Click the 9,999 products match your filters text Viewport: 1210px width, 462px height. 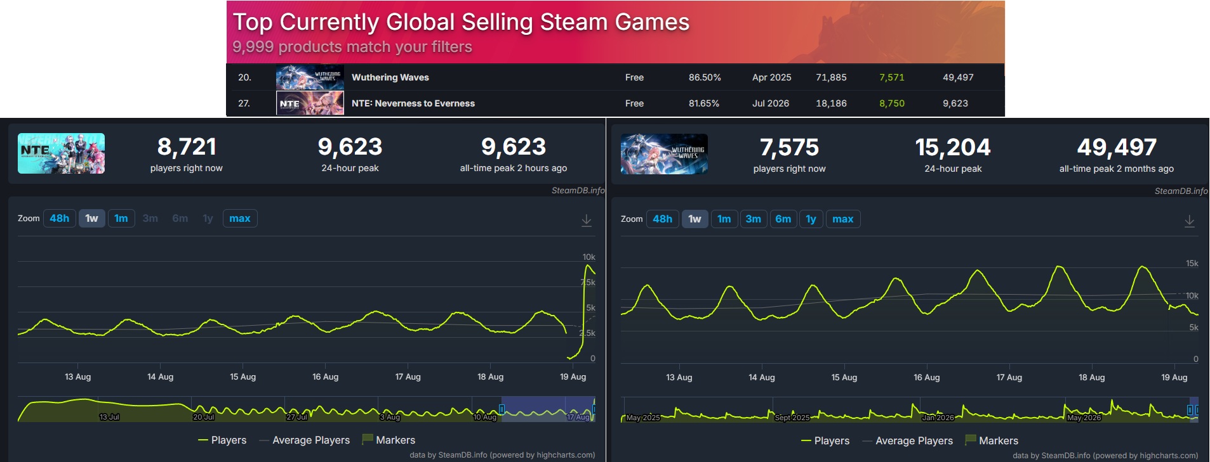[x=352, y=47]
